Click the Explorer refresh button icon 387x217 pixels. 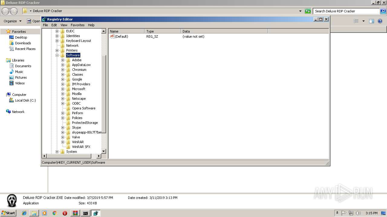(308, 11)
